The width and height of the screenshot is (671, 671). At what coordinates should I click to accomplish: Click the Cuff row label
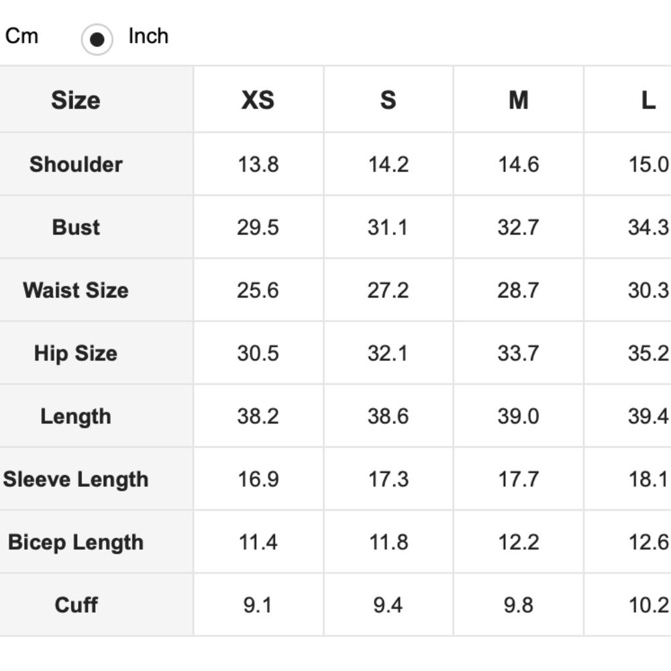pyautogui.click(x=76, y=605)
